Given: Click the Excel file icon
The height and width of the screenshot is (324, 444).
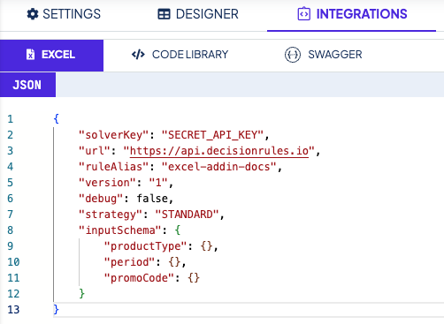Looking at the screenshot, I should (30, 55).
